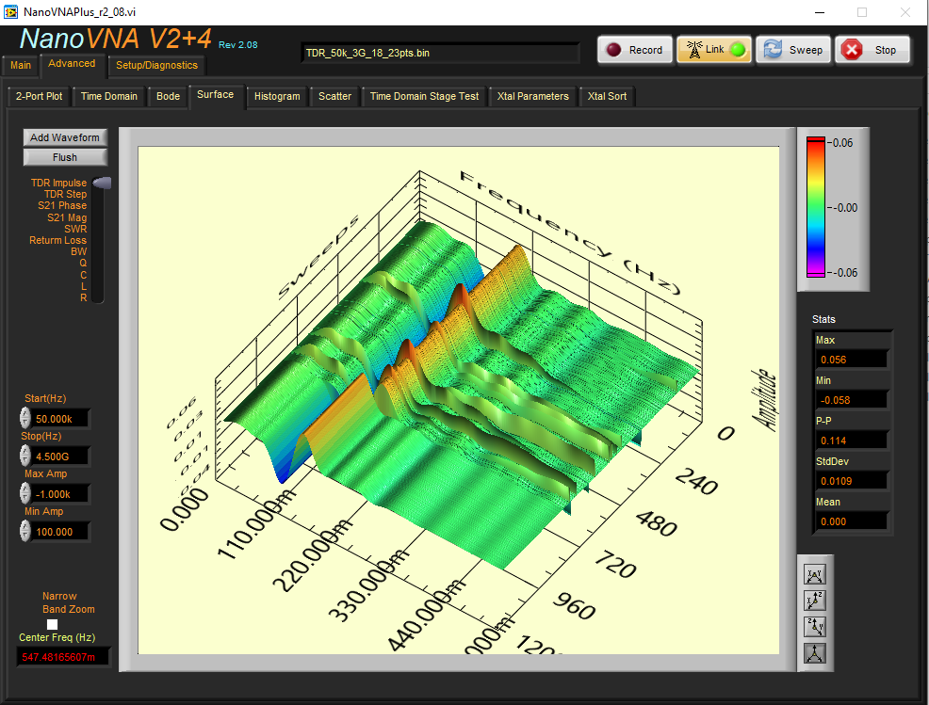The height and width of the screenshot is (705, 929).
Task: Start a Sweep
Action: click(793, 50)
